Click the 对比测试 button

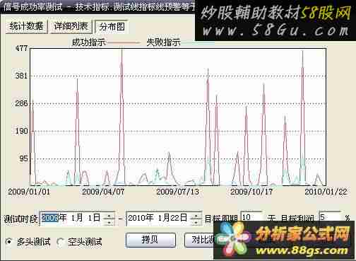199,240
